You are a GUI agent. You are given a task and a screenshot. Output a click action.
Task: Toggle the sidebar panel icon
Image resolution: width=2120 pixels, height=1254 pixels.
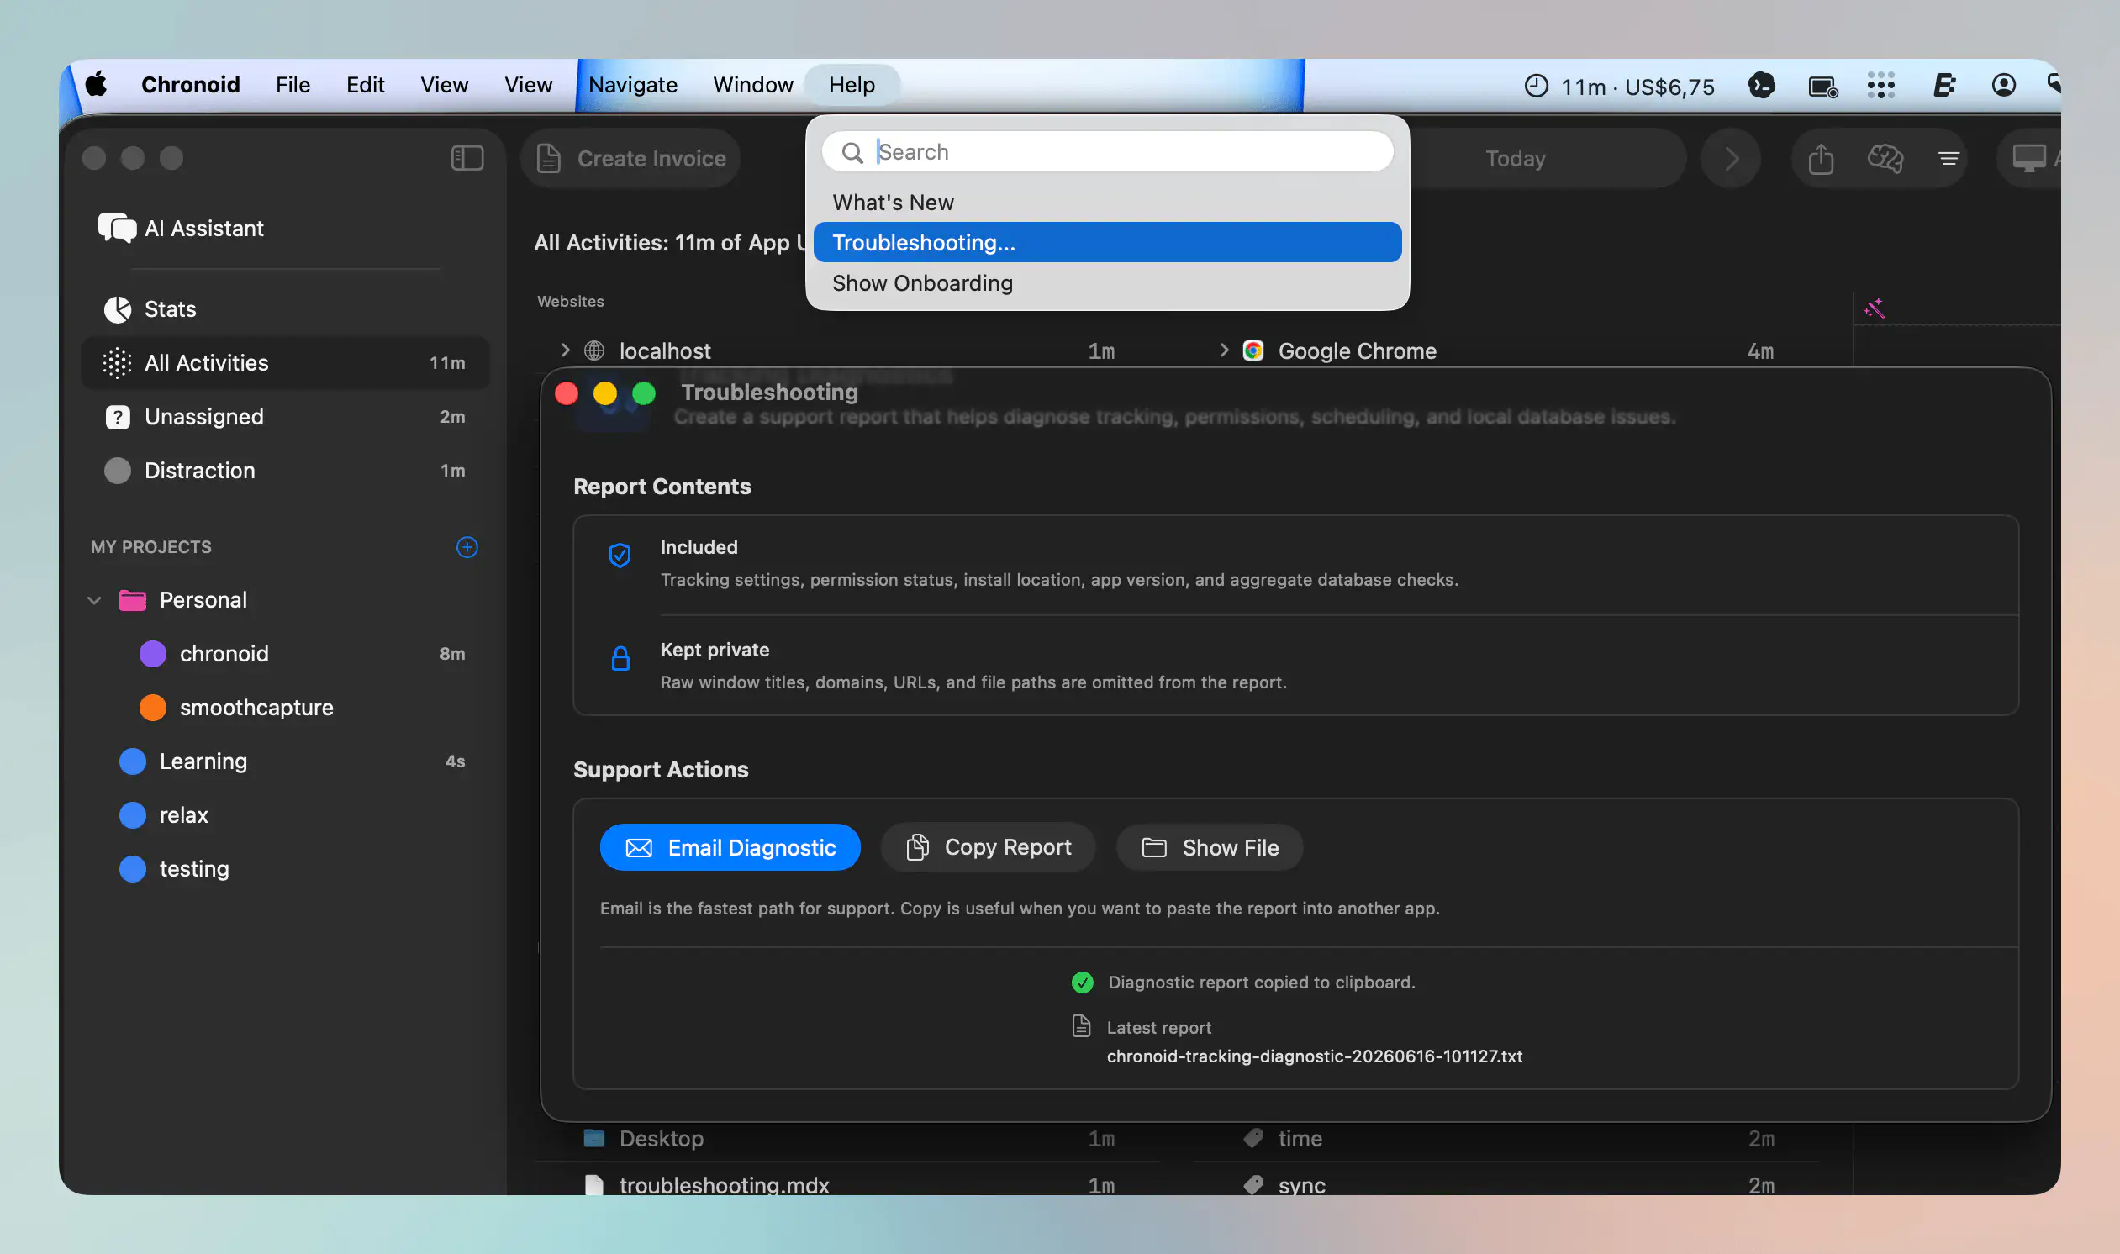click(x=467, y=158)
